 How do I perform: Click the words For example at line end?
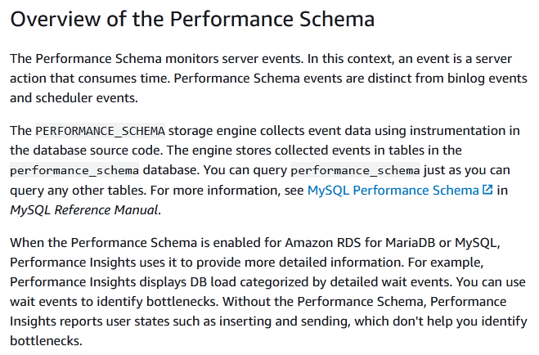tap(446, 263)
